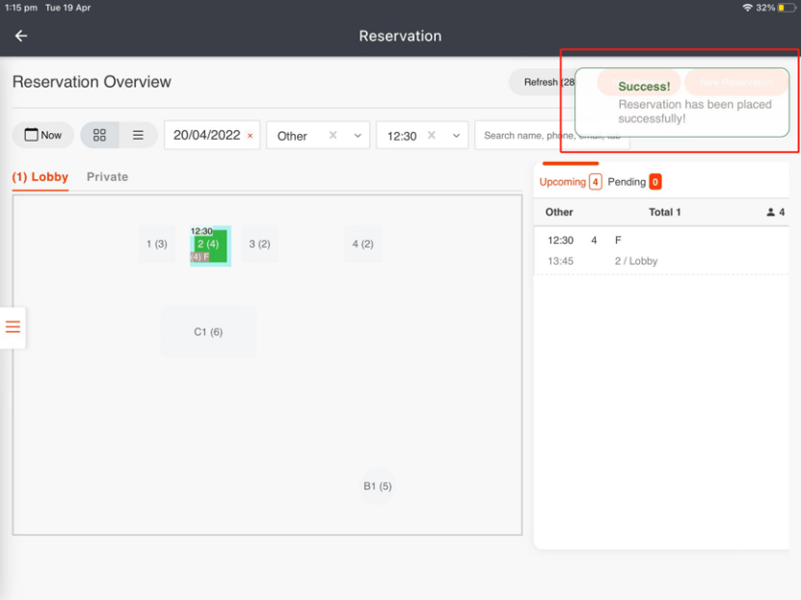The image size is (801, 600).
Task: Open the orange hamburger side menu
Action: (x=13, y=326)
